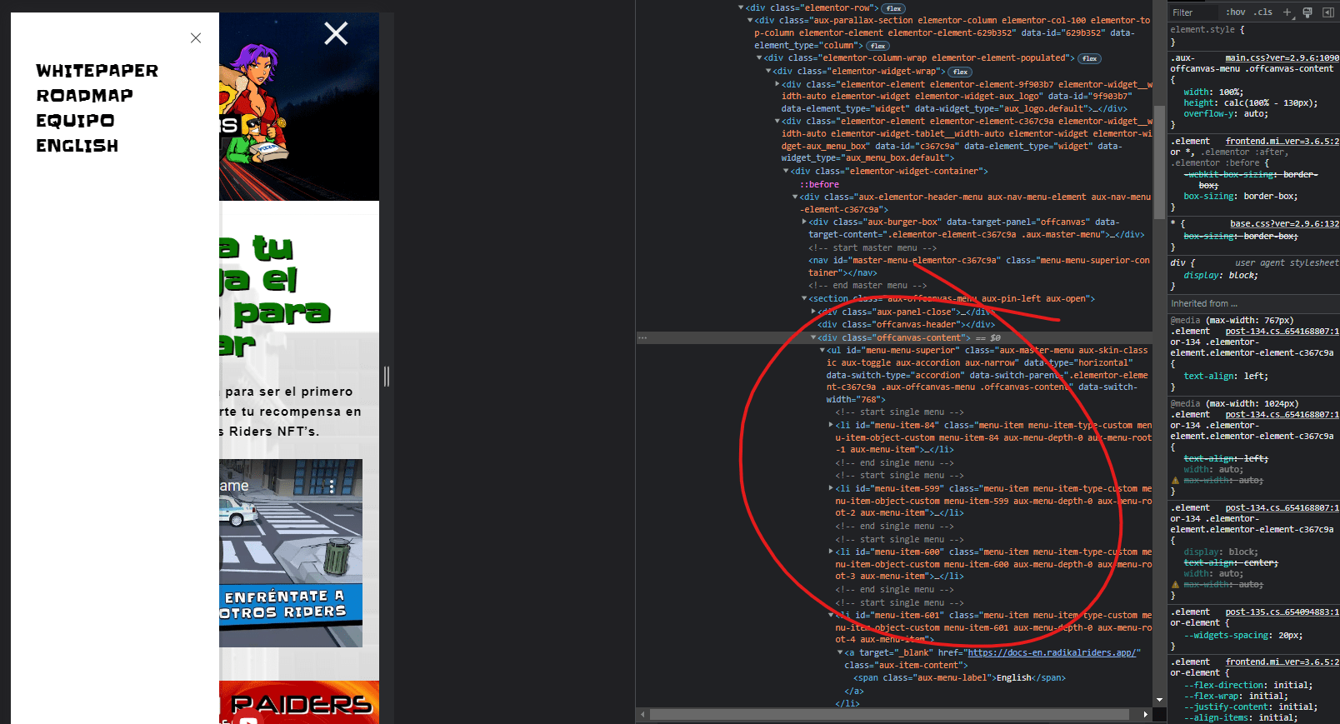Click the flex badge on elementor-column-wrap div

1090,58
